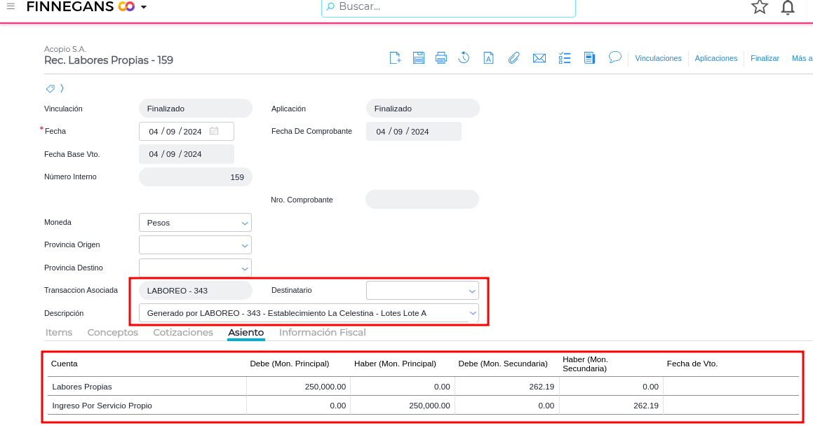Open the Información Fiscal tab

[x=323, y=333]
